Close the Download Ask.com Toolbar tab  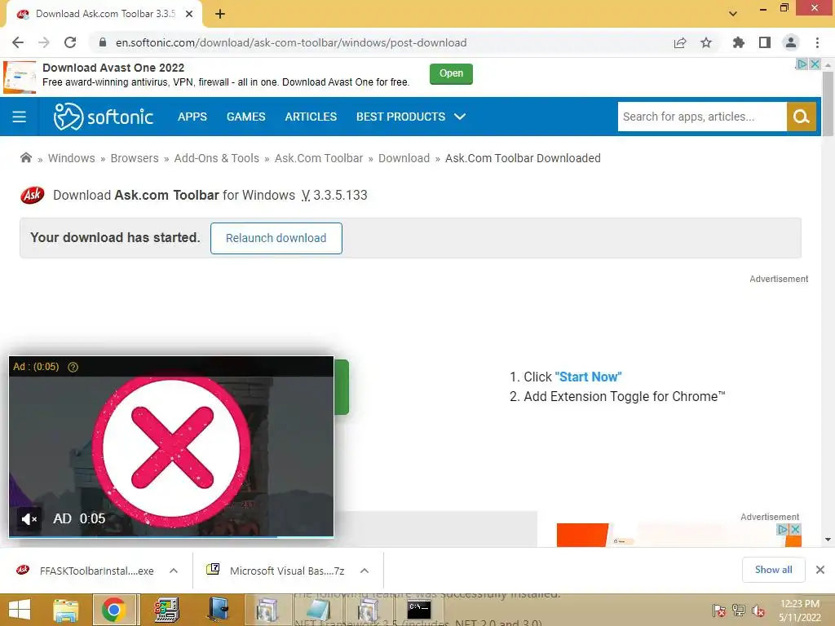coord(189,15)
